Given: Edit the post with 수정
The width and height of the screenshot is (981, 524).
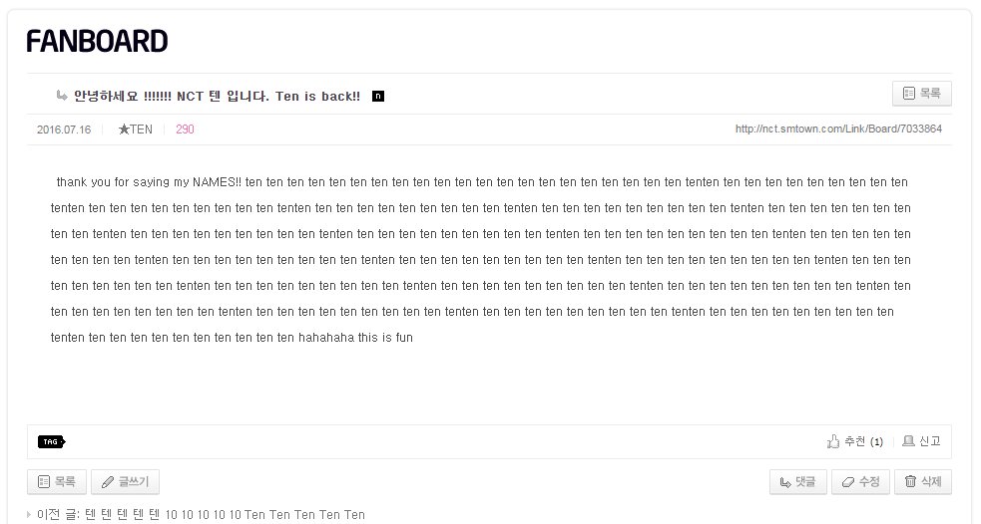Looking at the screenshot, I should tap(860, 482).
